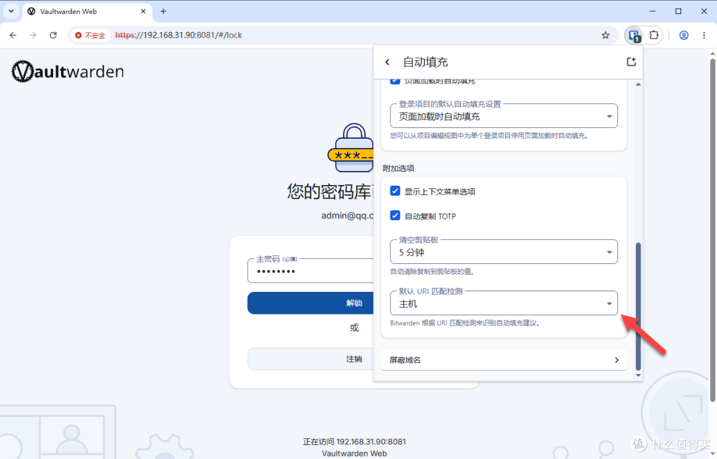Open a new browser tab
This screenshot has height=459, width=717.
click(x=163, y=11)
